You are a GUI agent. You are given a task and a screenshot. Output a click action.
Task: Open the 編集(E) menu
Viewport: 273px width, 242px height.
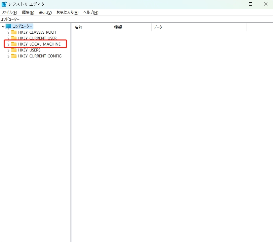[x=28, y=13]
